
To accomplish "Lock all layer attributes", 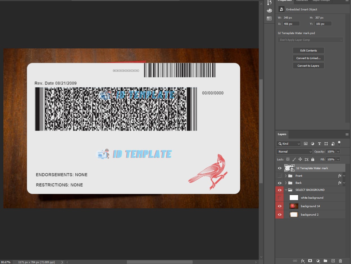I will [313, 159].
